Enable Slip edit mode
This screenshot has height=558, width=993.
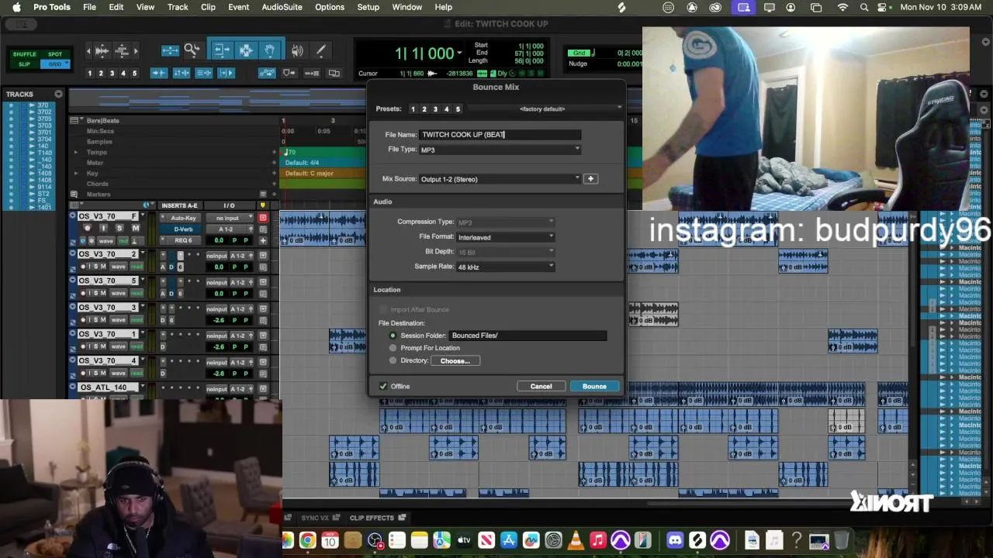pos(25,64)
